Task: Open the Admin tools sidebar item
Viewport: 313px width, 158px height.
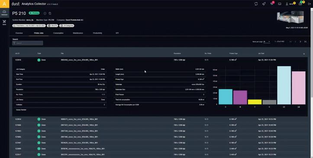Action: 4,22
